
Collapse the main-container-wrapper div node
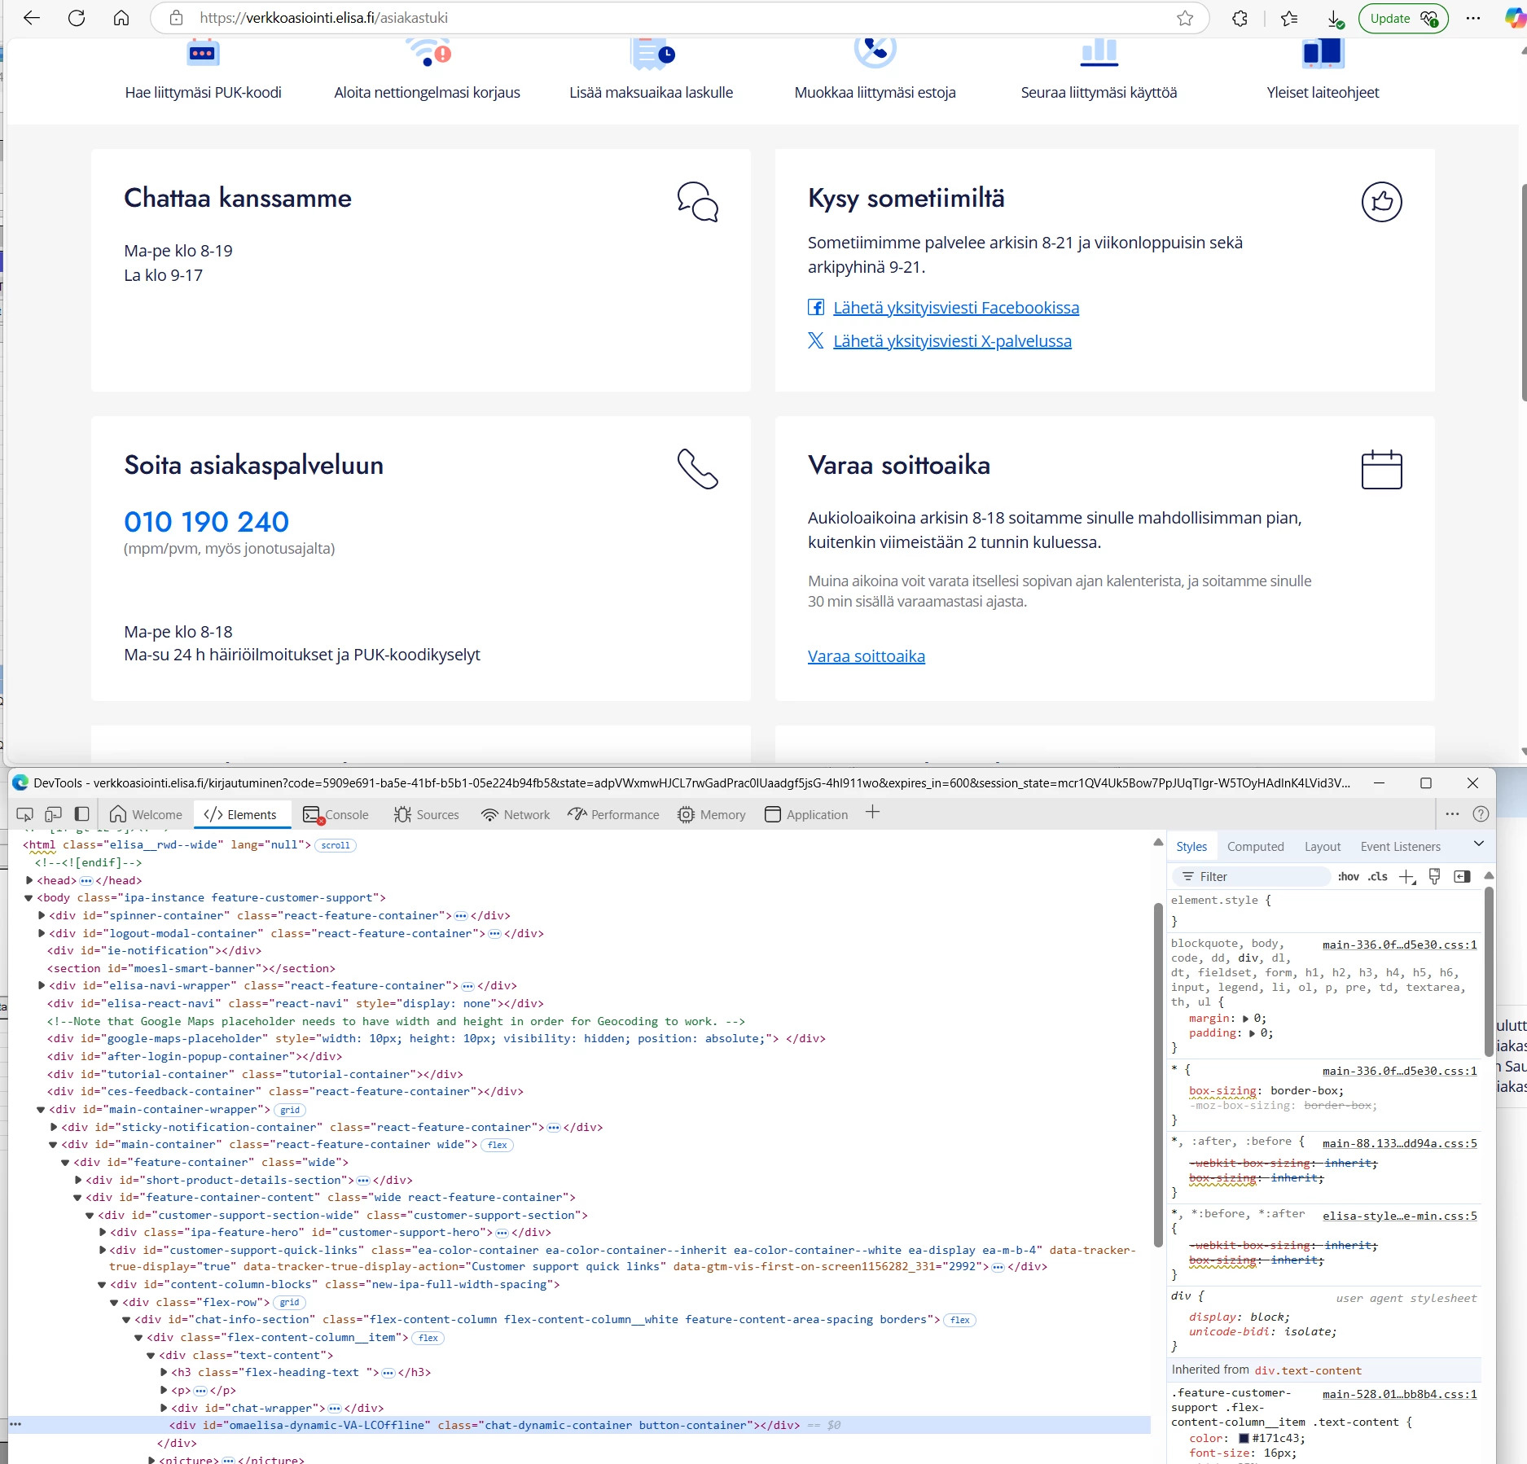pos(42,1110)
